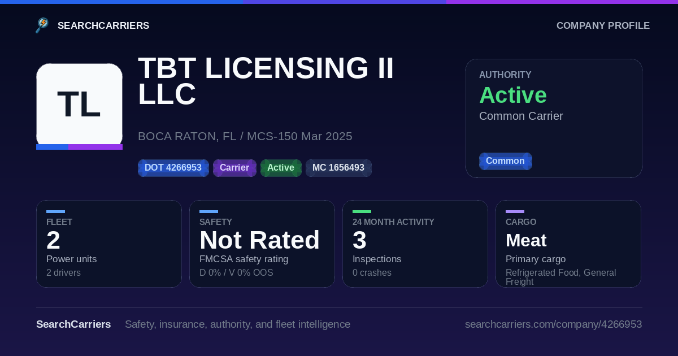Click the BOCA RATON, FL location line
The image size is (678, 356).
[245, 136]
